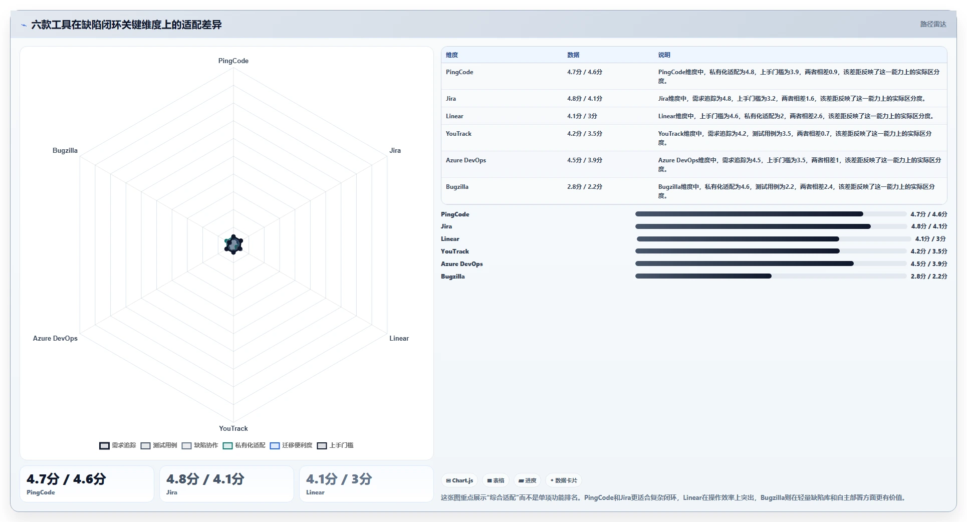Click table cell 2.8分 / 2.2分
The width and height of the screenshot is (967, 522).
pyautogui.click(x=585, y=187)
